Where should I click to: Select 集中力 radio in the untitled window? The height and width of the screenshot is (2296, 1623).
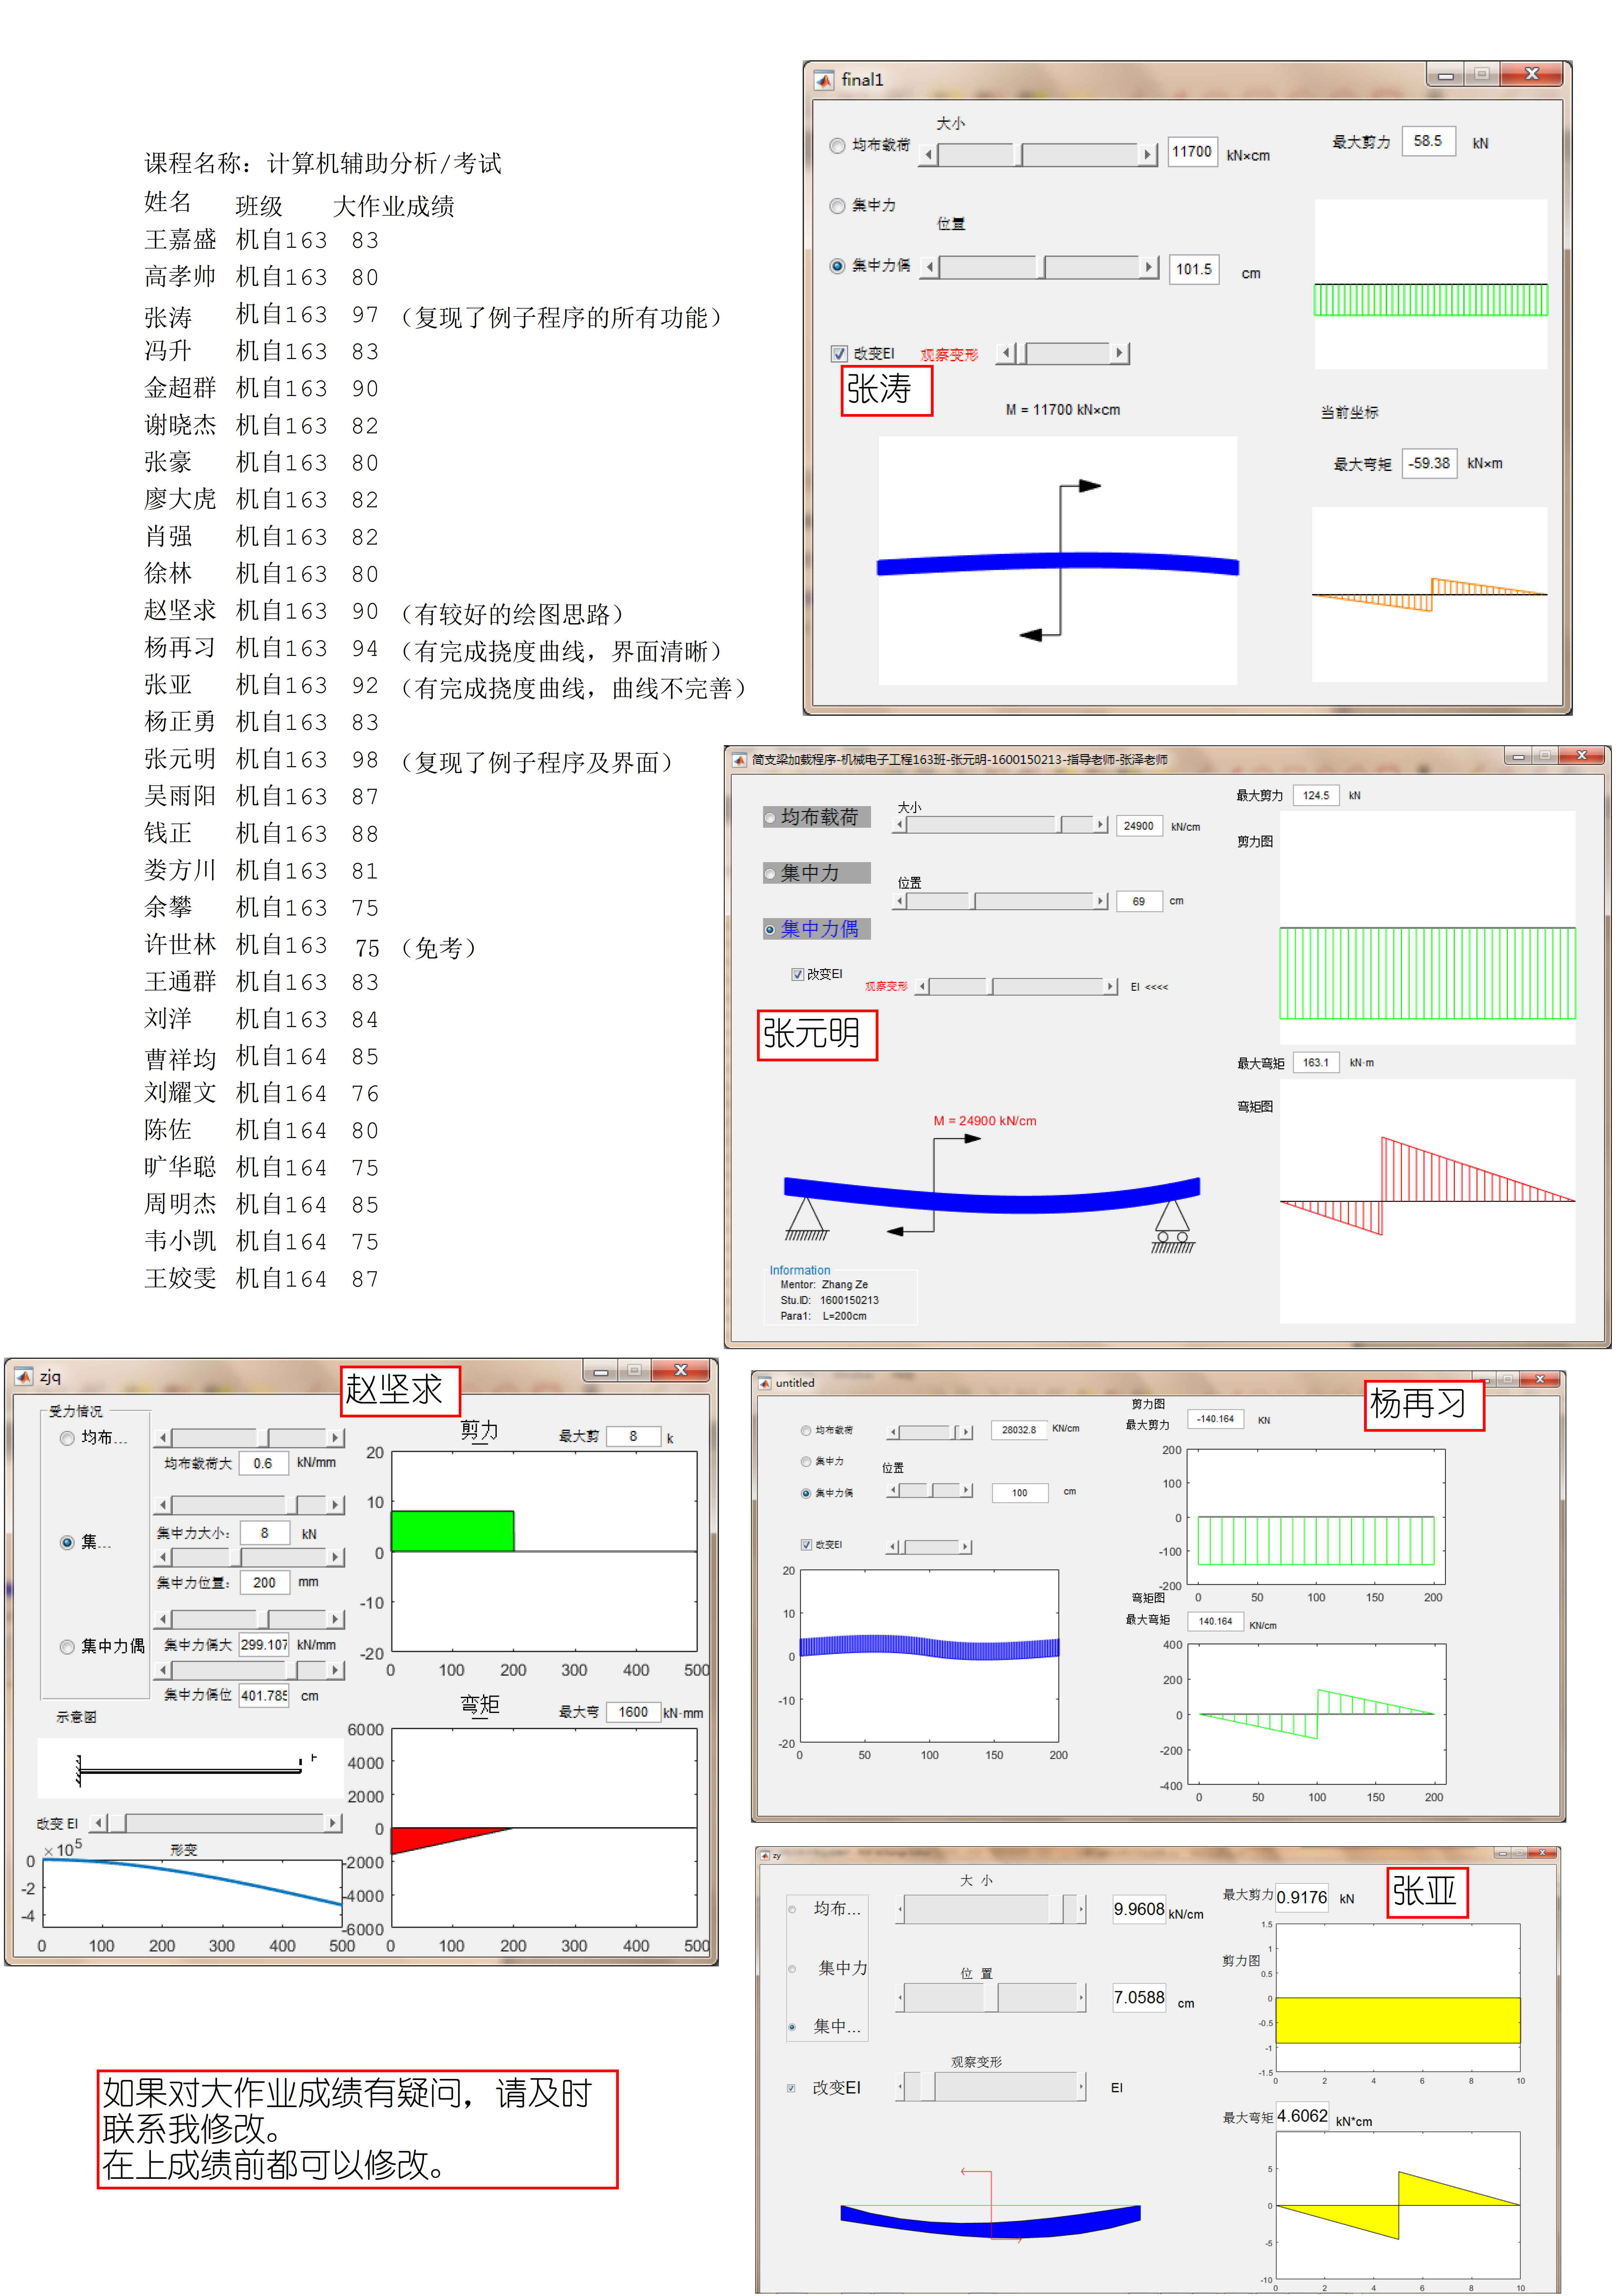[806, 1462]
